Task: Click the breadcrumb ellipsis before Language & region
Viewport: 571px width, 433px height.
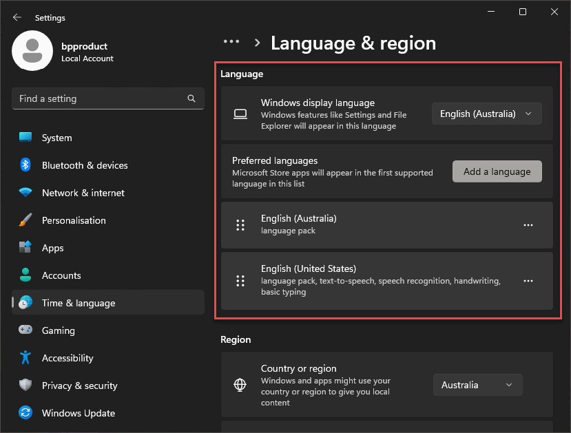Action: tap(231, 42)
